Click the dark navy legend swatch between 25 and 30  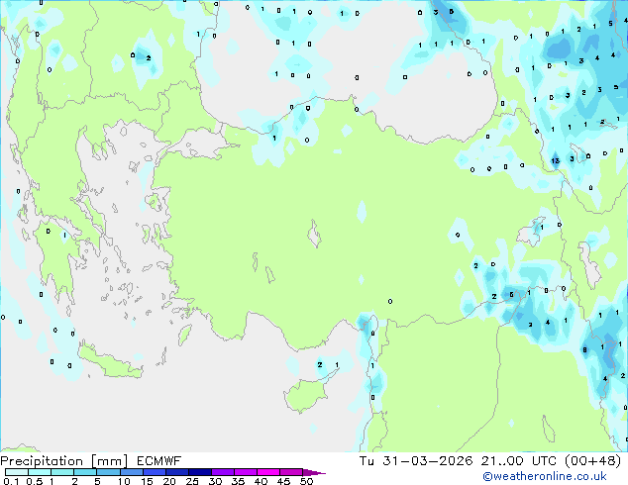[200, 472]
